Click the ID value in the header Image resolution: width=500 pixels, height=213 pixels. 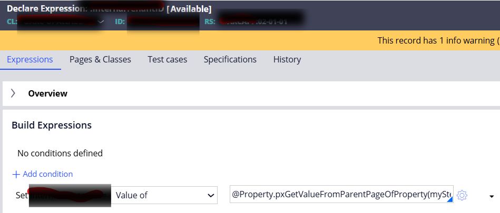click(x=163, y=22)
